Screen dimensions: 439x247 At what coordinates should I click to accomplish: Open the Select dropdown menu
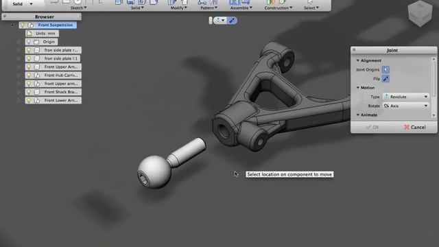click(311, 8)
